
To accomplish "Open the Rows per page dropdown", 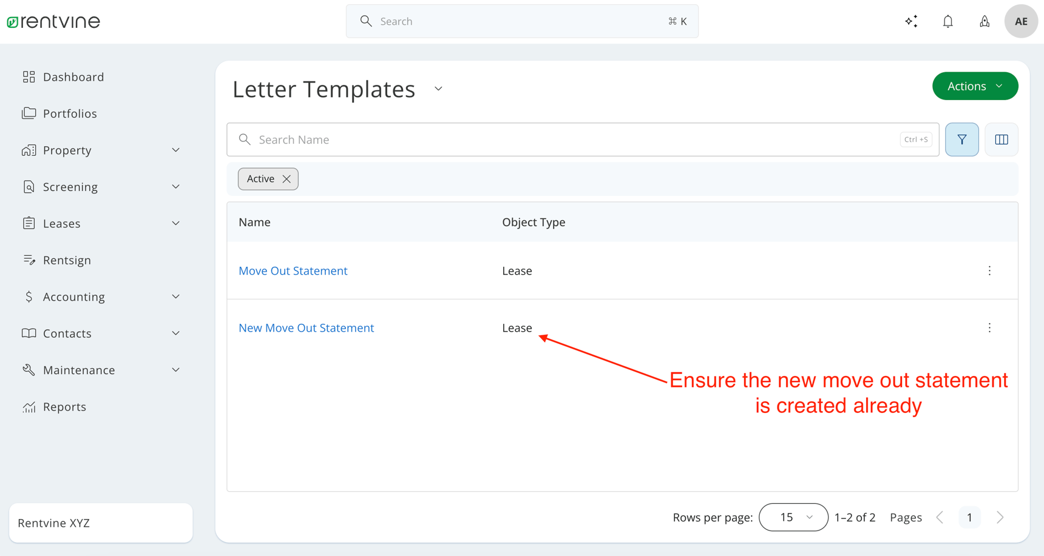I will point(793,517).
